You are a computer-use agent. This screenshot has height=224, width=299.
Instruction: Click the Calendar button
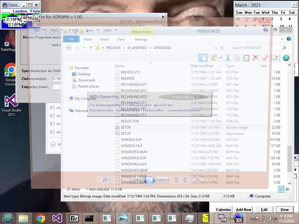pyautogui.click(x=223, y=209)
